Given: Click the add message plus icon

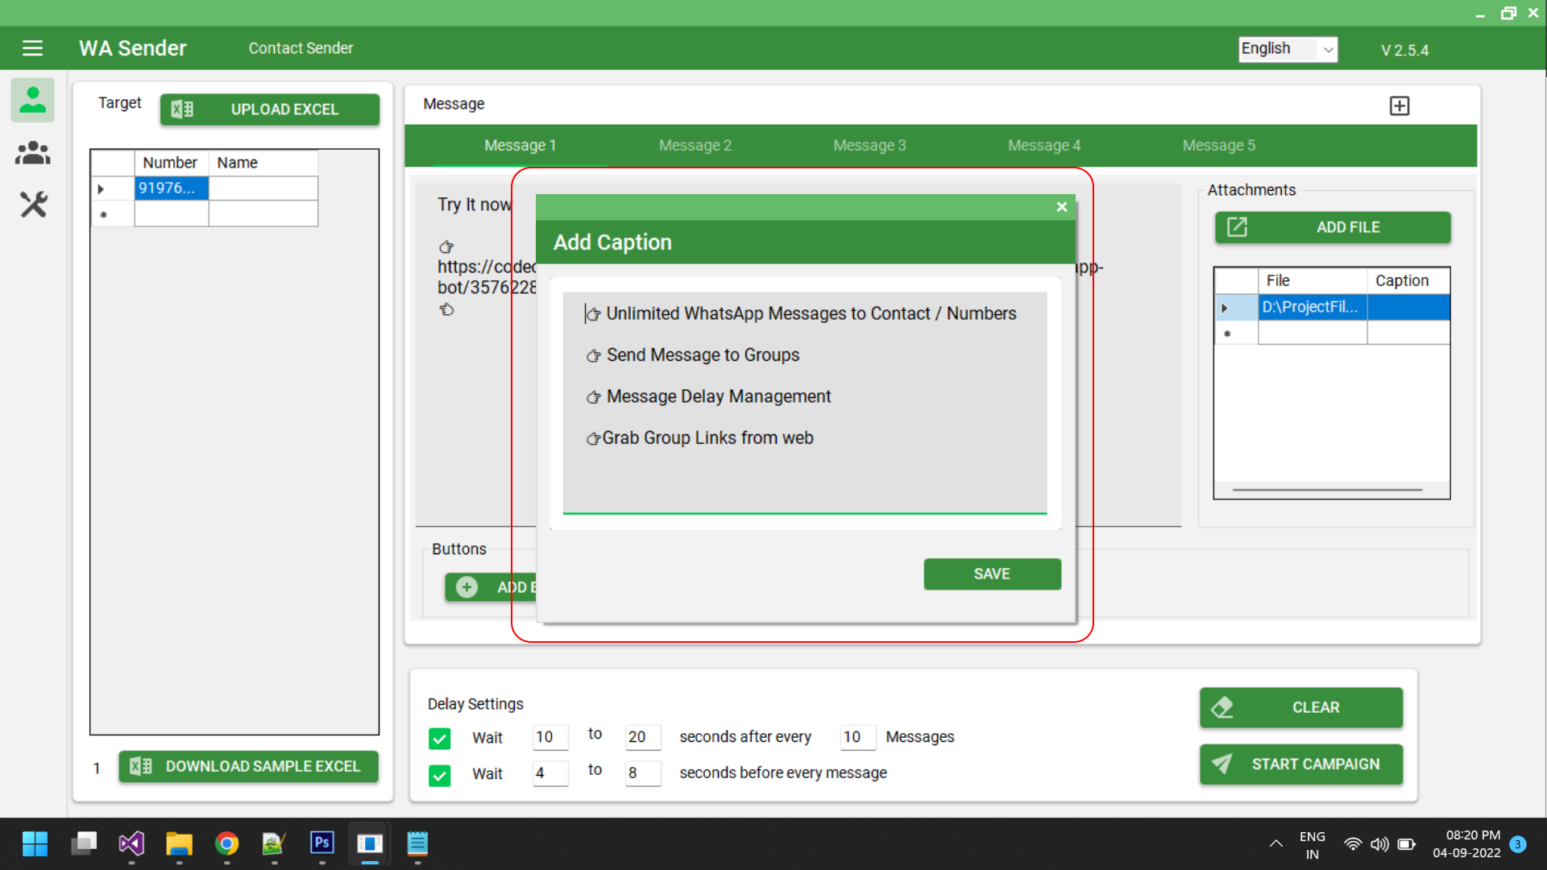Looking at the screenshot, I should (1399, 106).
